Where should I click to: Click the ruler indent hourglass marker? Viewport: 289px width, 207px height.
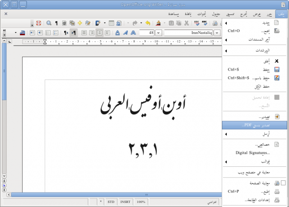45,42
